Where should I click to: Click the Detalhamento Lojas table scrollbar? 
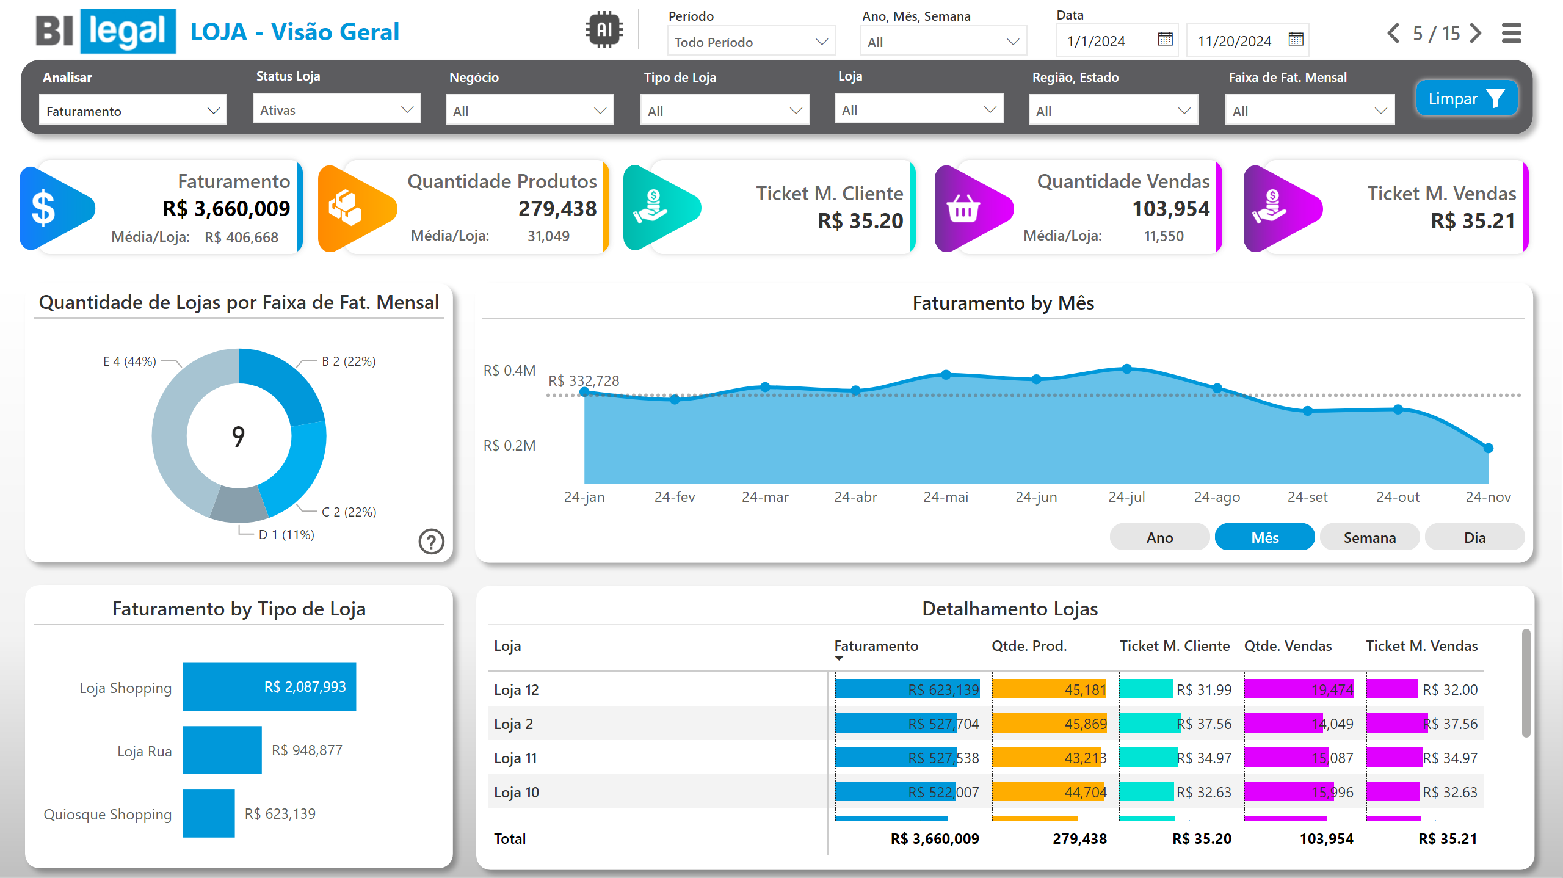tap(1526, 684)
